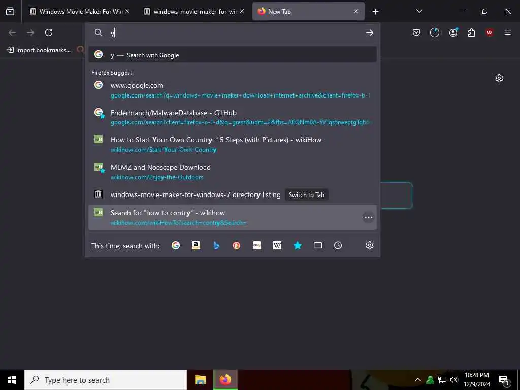This screenshot has width=520, height=390.
Task: Select How to Start Your Own Country suggestion
Action: pyautogui.click(x=233, y=145)
